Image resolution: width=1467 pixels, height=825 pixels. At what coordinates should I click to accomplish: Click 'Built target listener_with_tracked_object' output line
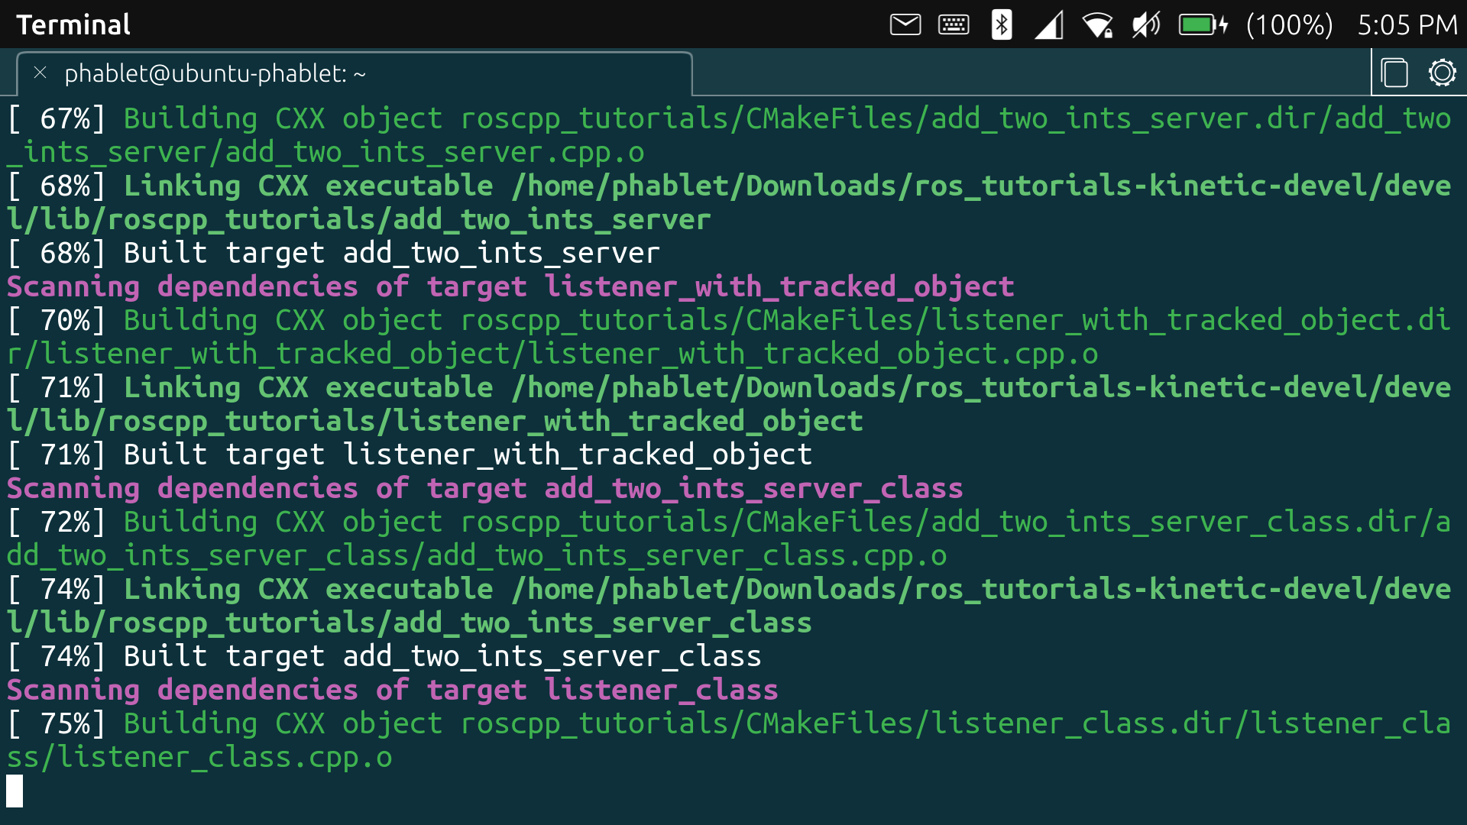(410, 455)
